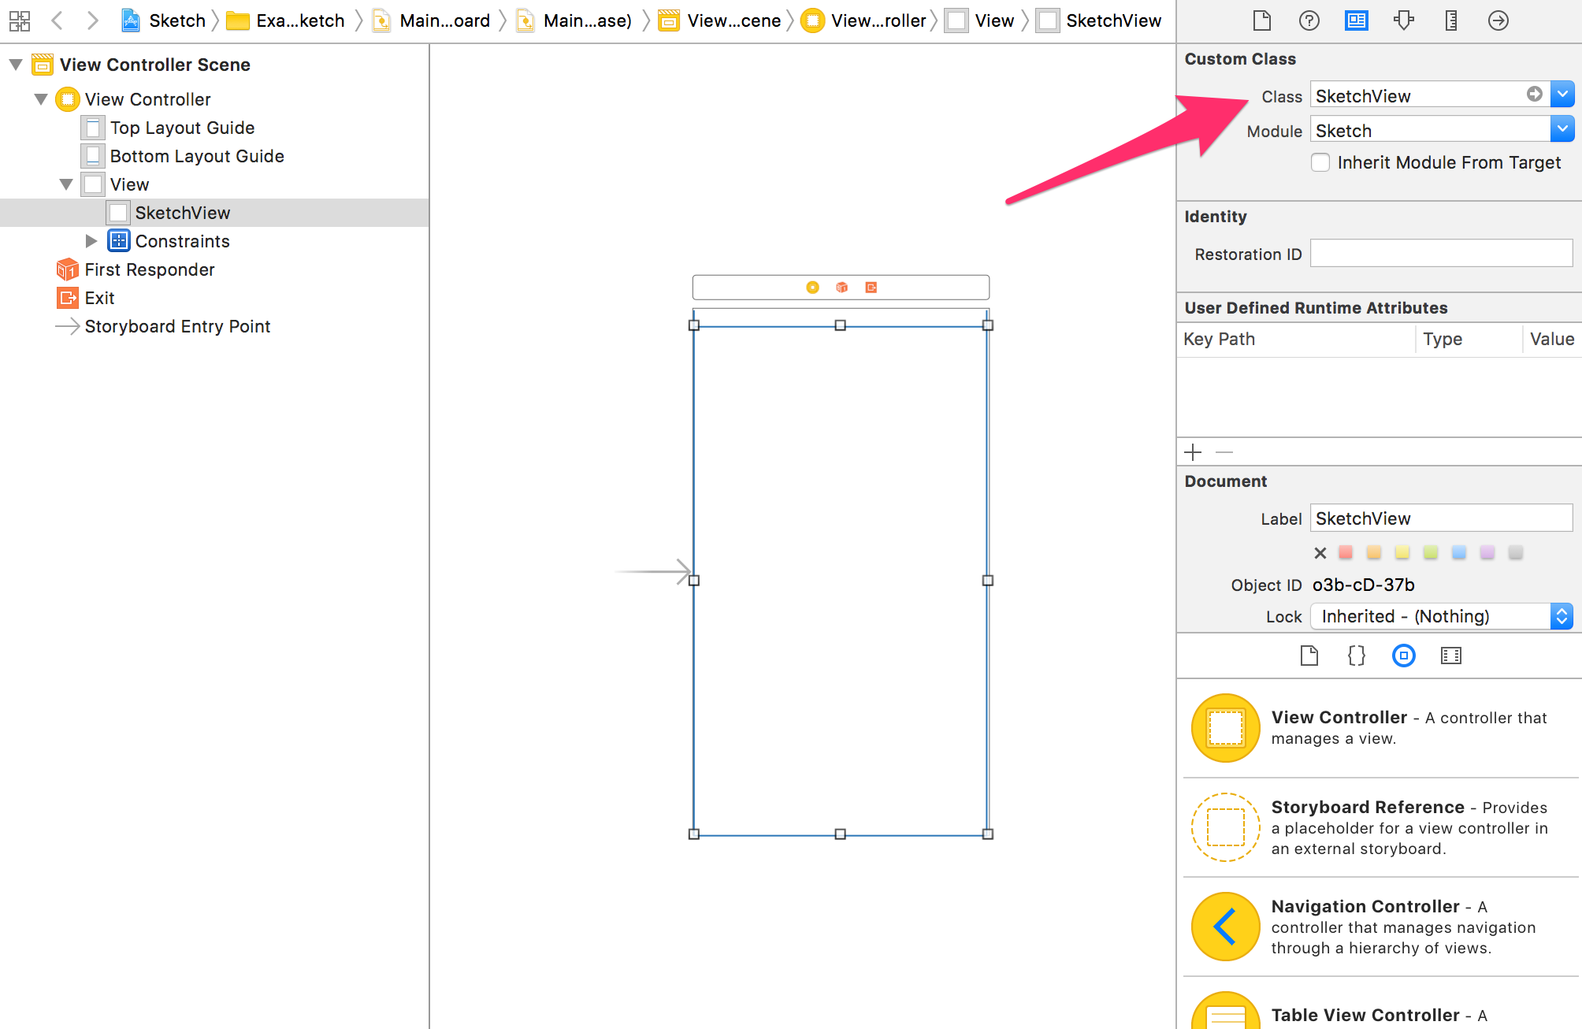Show the Code Snippet library
The width and height of the screenshot is (1582, 1029).
coord(1356,656)
